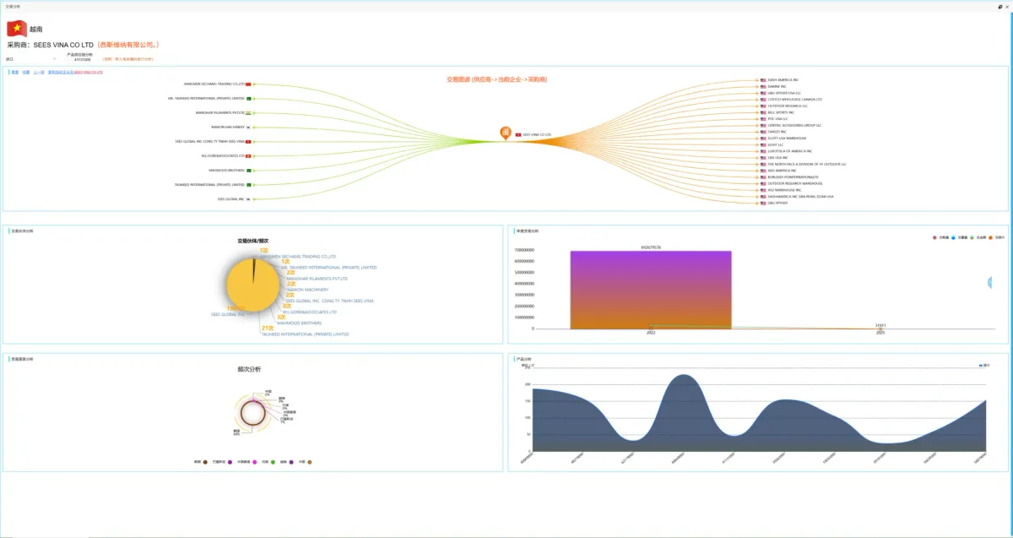
Task: Select supplier W.L.GORE&ASSOCIATES LTD
Action: 223,155
